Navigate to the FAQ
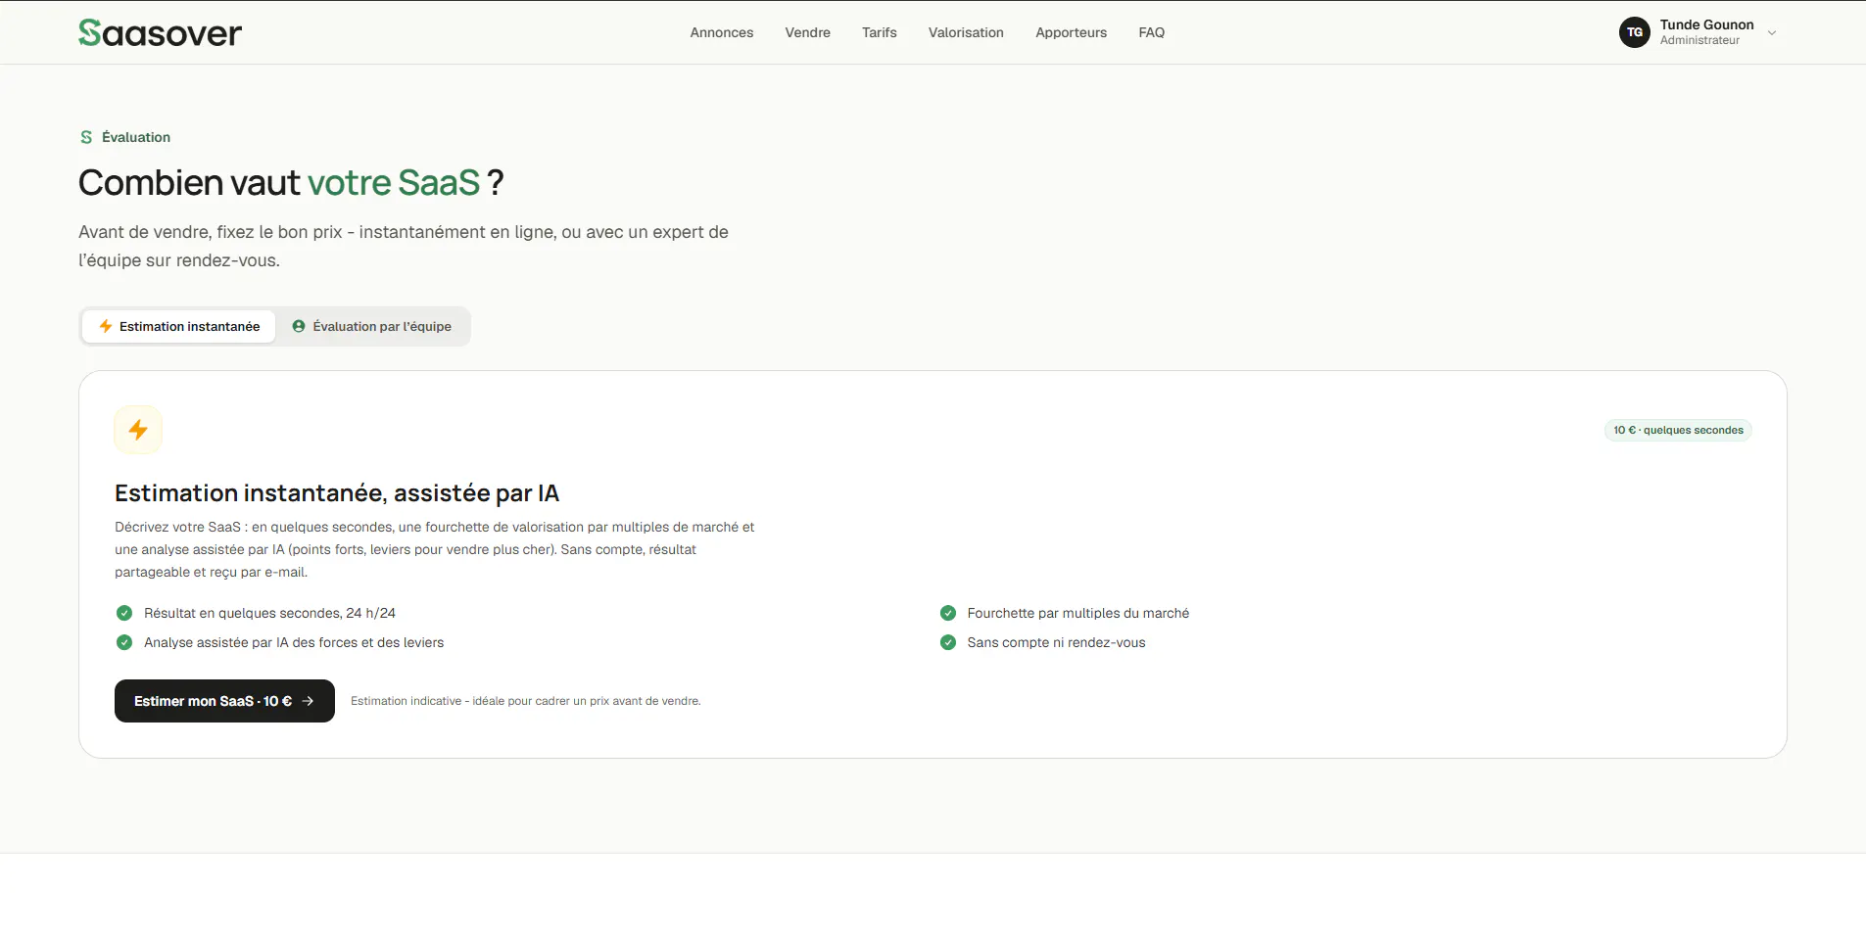Viewport: 1866px width, 932px height. click(x=1152, y=32)
